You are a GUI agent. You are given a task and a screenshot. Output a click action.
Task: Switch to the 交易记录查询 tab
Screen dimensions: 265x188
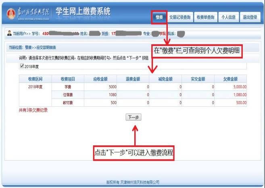(179, 17)
